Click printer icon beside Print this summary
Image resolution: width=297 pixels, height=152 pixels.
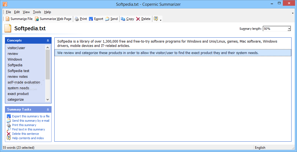9,125
